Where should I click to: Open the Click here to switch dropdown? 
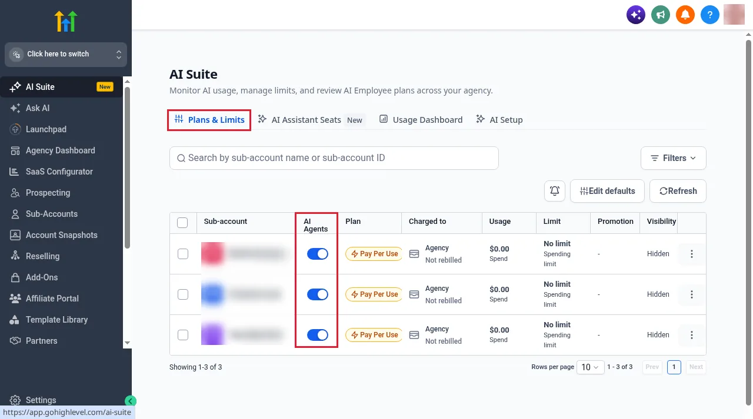pos(66,54)
